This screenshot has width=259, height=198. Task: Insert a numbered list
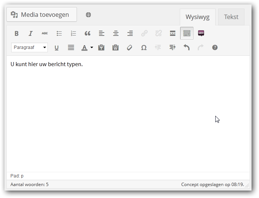[73, 33]
